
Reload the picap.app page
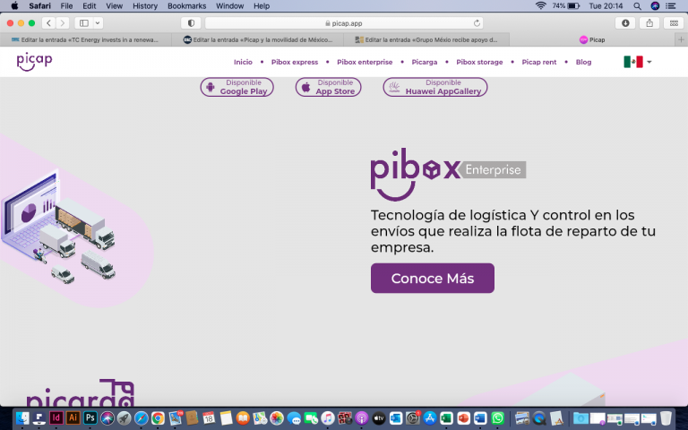[x=477, y=23]
